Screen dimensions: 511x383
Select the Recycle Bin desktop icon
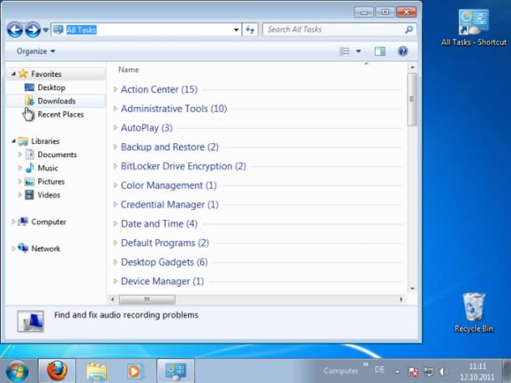473,313
